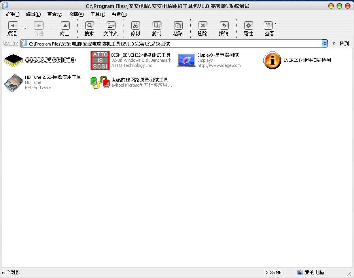The height and width of the screenshot is (278, 354).
Task: Click the 向上 (Up) toolbar button
Action: pyautogui.click(x=65, y=26)
